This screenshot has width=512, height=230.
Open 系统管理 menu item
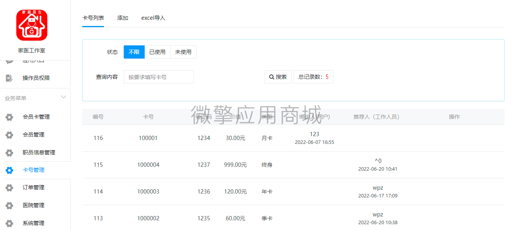(x=33, y=223)
